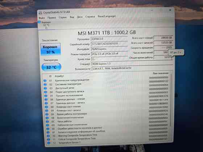This screenshot has width=203, height=152.
Task: Click status circle of 07 Единицы данных - запись
Action: tap(46, 103)
